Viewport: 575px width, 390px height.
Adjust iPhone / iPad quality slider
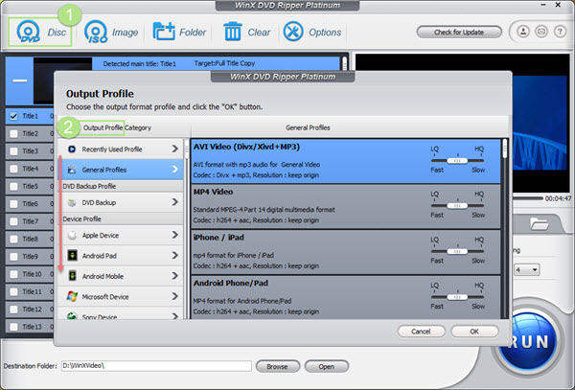coord(457,251)
